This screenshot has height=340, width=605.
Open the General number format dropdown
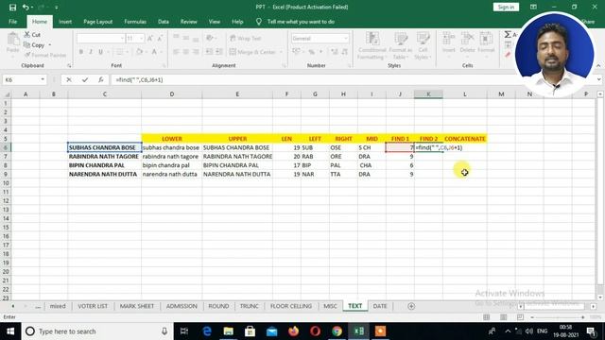click(345, 38)
